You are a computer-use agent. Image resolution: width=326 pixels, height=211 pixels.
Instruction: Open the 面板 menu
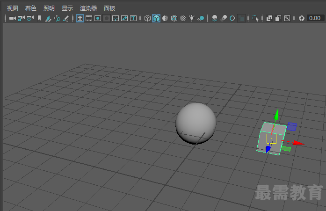109,8
